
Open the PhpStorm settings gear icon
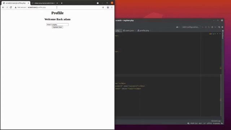coord(222,27)
